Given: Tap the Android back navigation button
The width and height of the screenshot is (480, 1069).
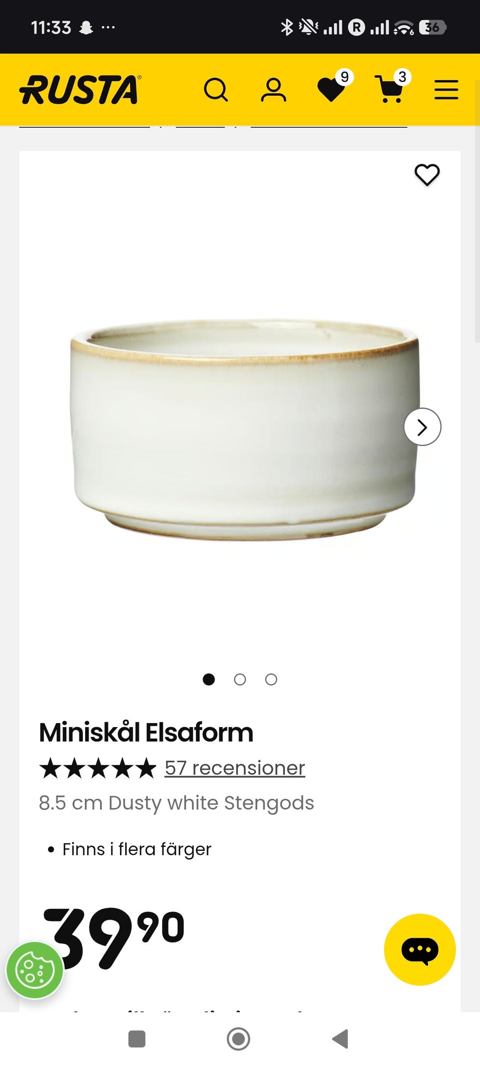Looking at the screenshot, I should pos(340,1039).
